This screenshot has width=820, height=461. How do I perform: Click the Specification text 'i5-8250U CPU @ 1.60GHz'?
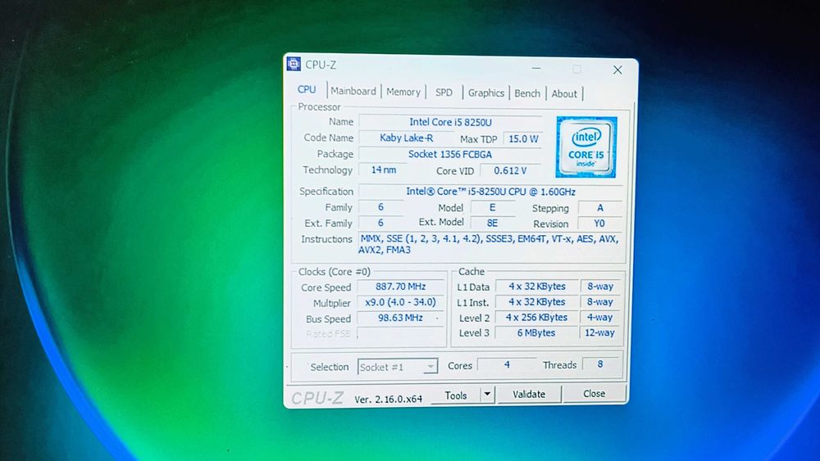(x=521, y=192)
